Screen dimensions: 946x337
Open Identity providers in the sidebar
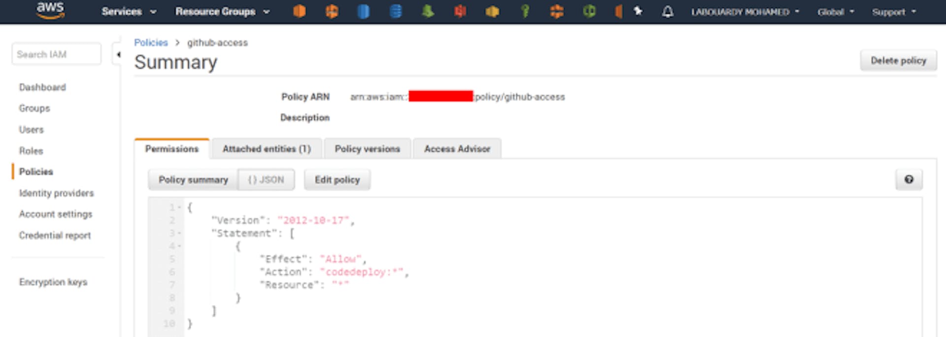[x=56, y=193]
